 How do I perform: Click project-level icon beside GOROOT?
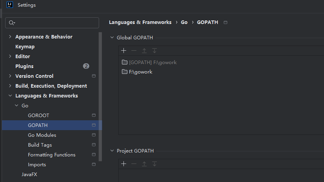coord(94,115)
